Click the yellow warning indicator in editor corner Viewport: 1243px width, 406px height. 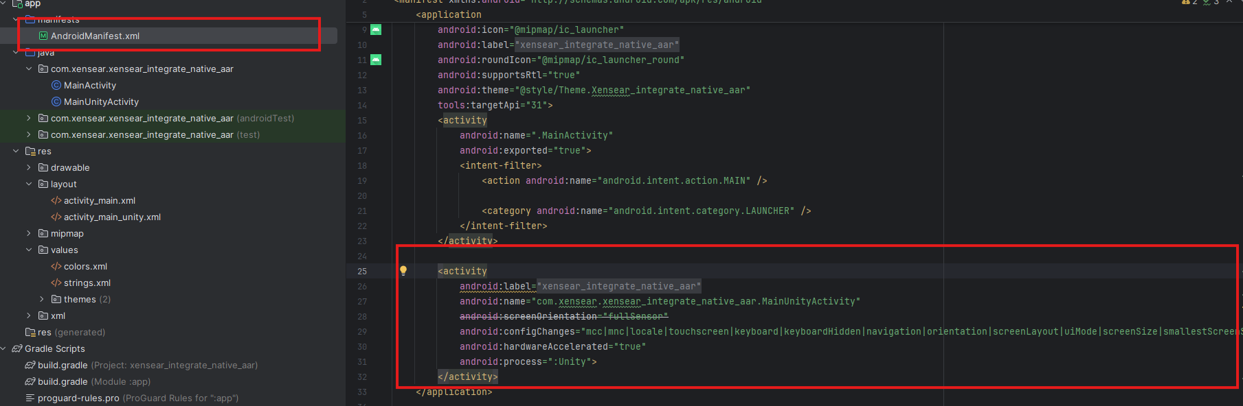pos(1185,3)
